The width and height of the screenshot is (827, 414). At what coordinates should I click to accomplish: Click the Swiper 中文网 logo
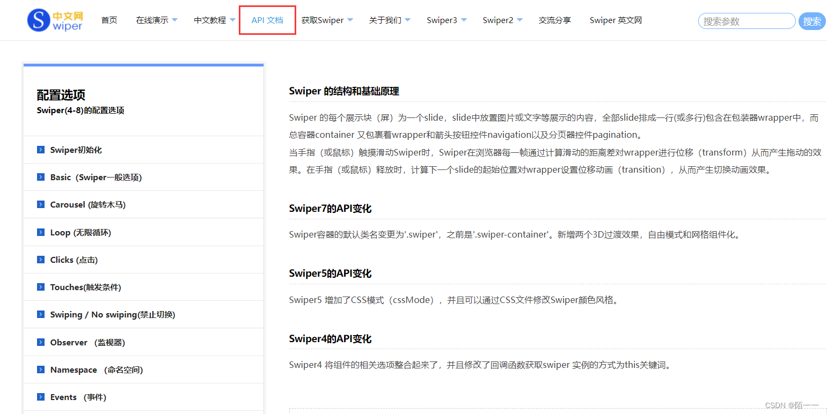[x=55, y=20]
